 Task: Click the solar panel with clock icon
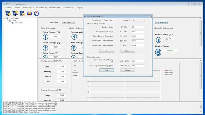pos(22,13)
